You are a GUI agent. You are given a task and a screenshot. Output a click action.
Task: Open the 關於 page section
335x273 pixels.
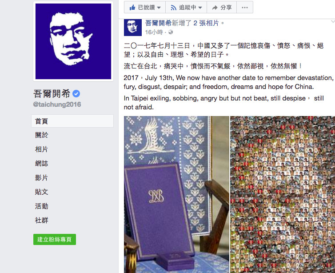(x=42, y=135)
